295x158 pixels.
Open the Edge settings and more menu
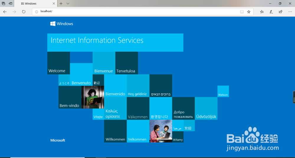290,12
